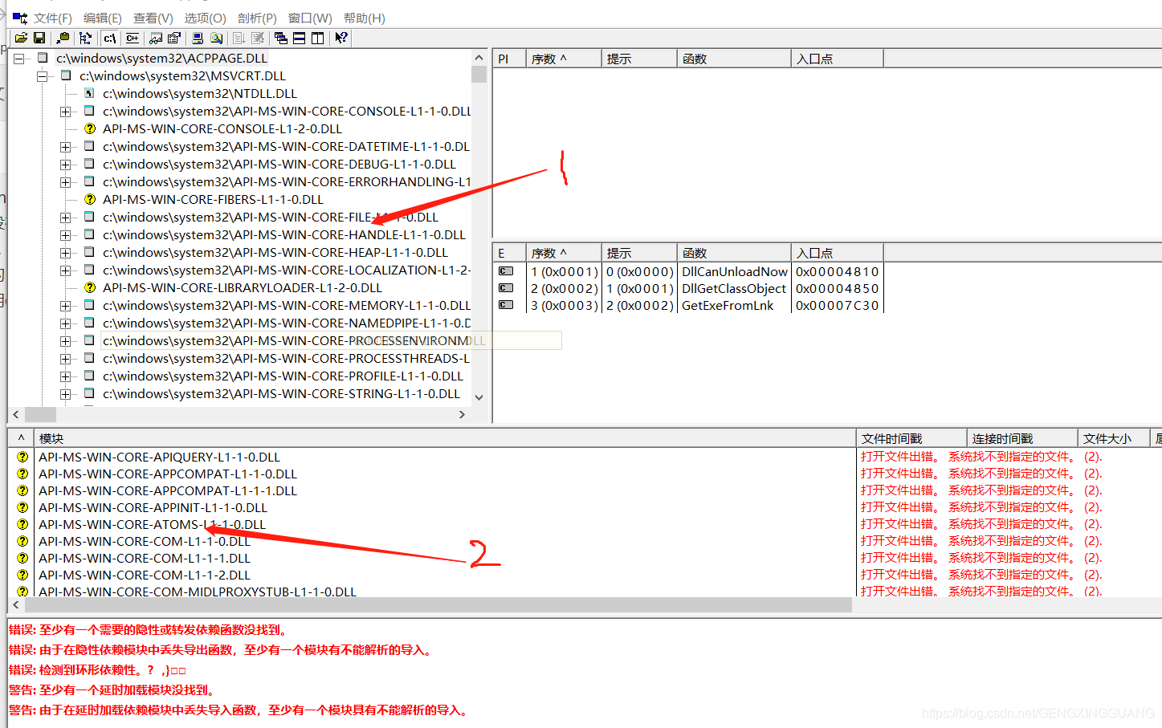Select NTDLL.DLL in the dependency tree

[200, 94]
